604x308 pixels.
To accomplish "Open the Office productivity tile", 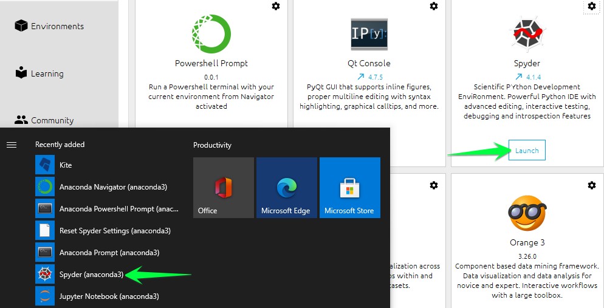I will pyautogui.click(x=224, y=188).
